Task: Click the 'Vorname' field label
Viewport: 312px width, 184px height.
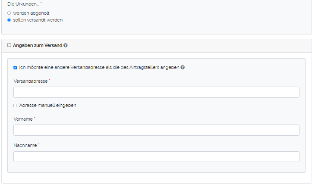Action: pyautogui.click(x=23, y=119)
